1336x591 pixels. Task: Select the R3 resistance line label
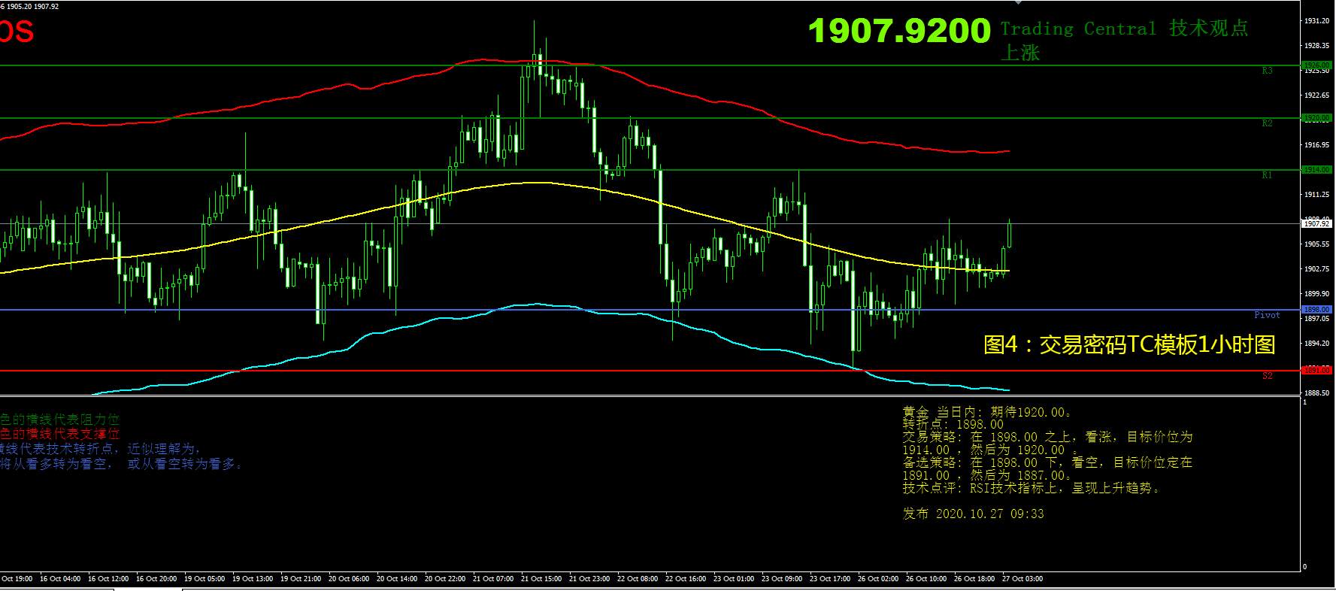pos(1267,71)
